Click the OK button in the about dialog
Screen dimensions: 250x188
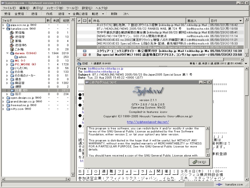point(199,162)
